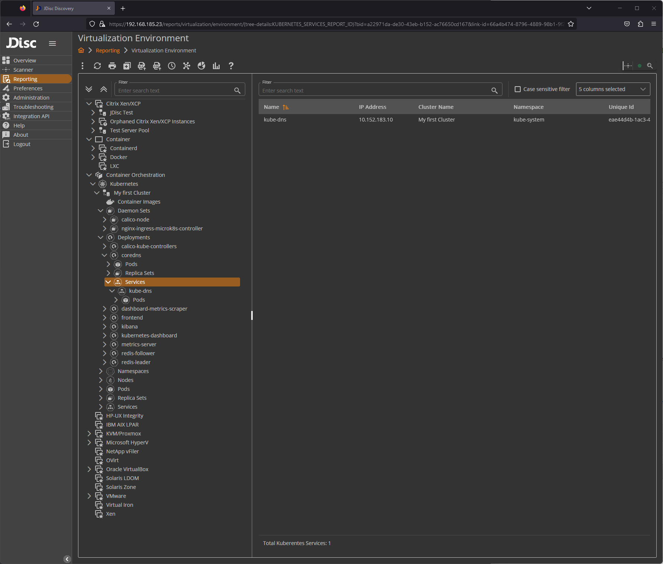Open Integration API in the sidebar

click(x=36, y=116)
